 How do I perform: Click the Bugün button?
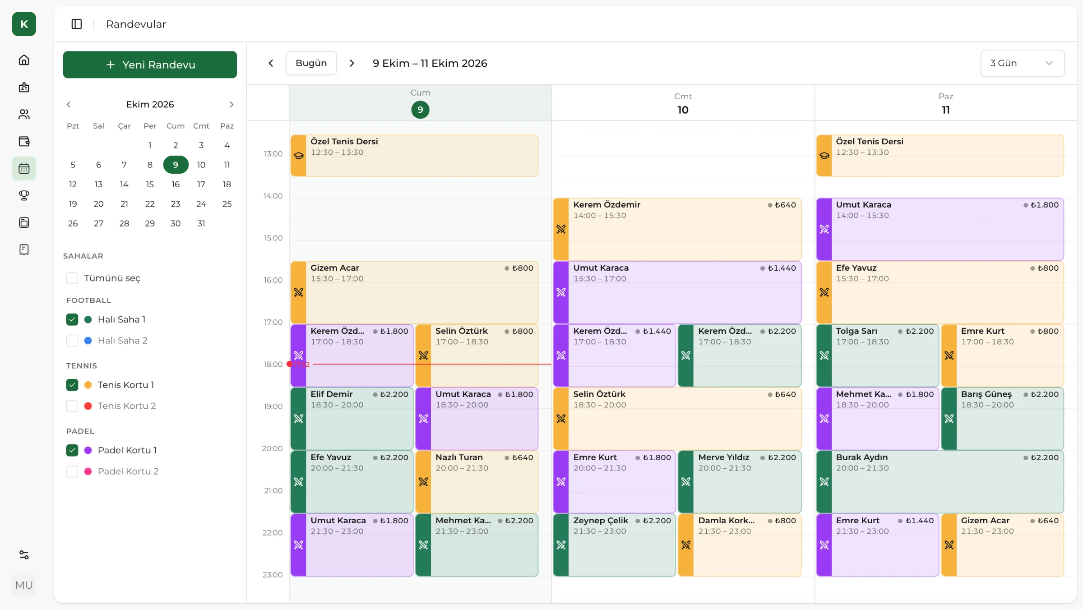click(311, 63)
